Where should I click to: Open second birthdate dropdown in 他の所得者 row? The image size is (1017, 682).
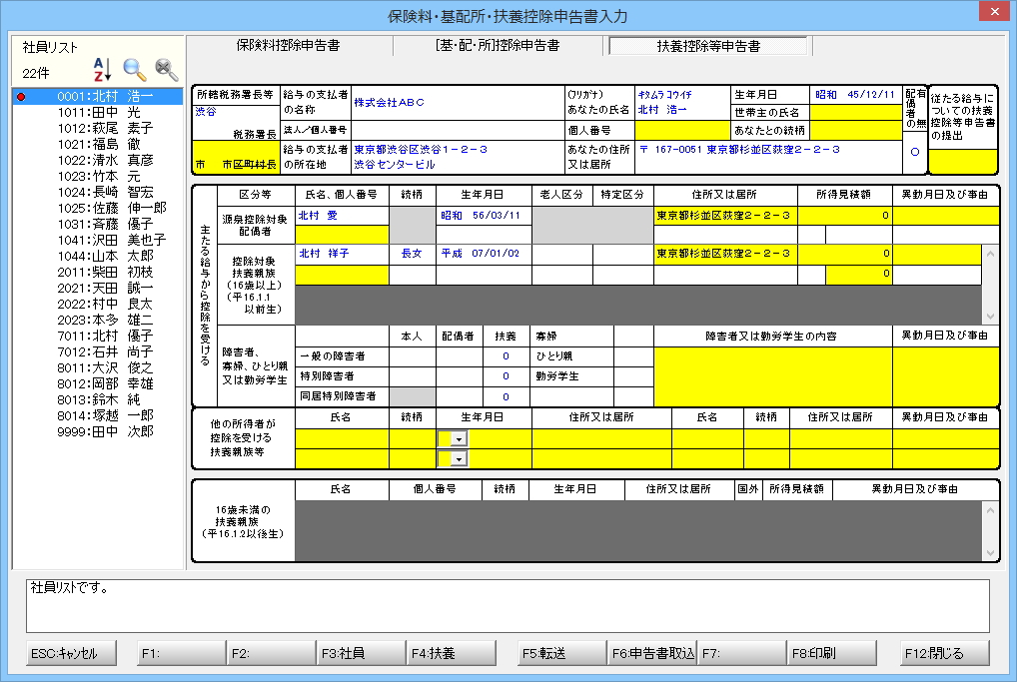pos(459,459)
